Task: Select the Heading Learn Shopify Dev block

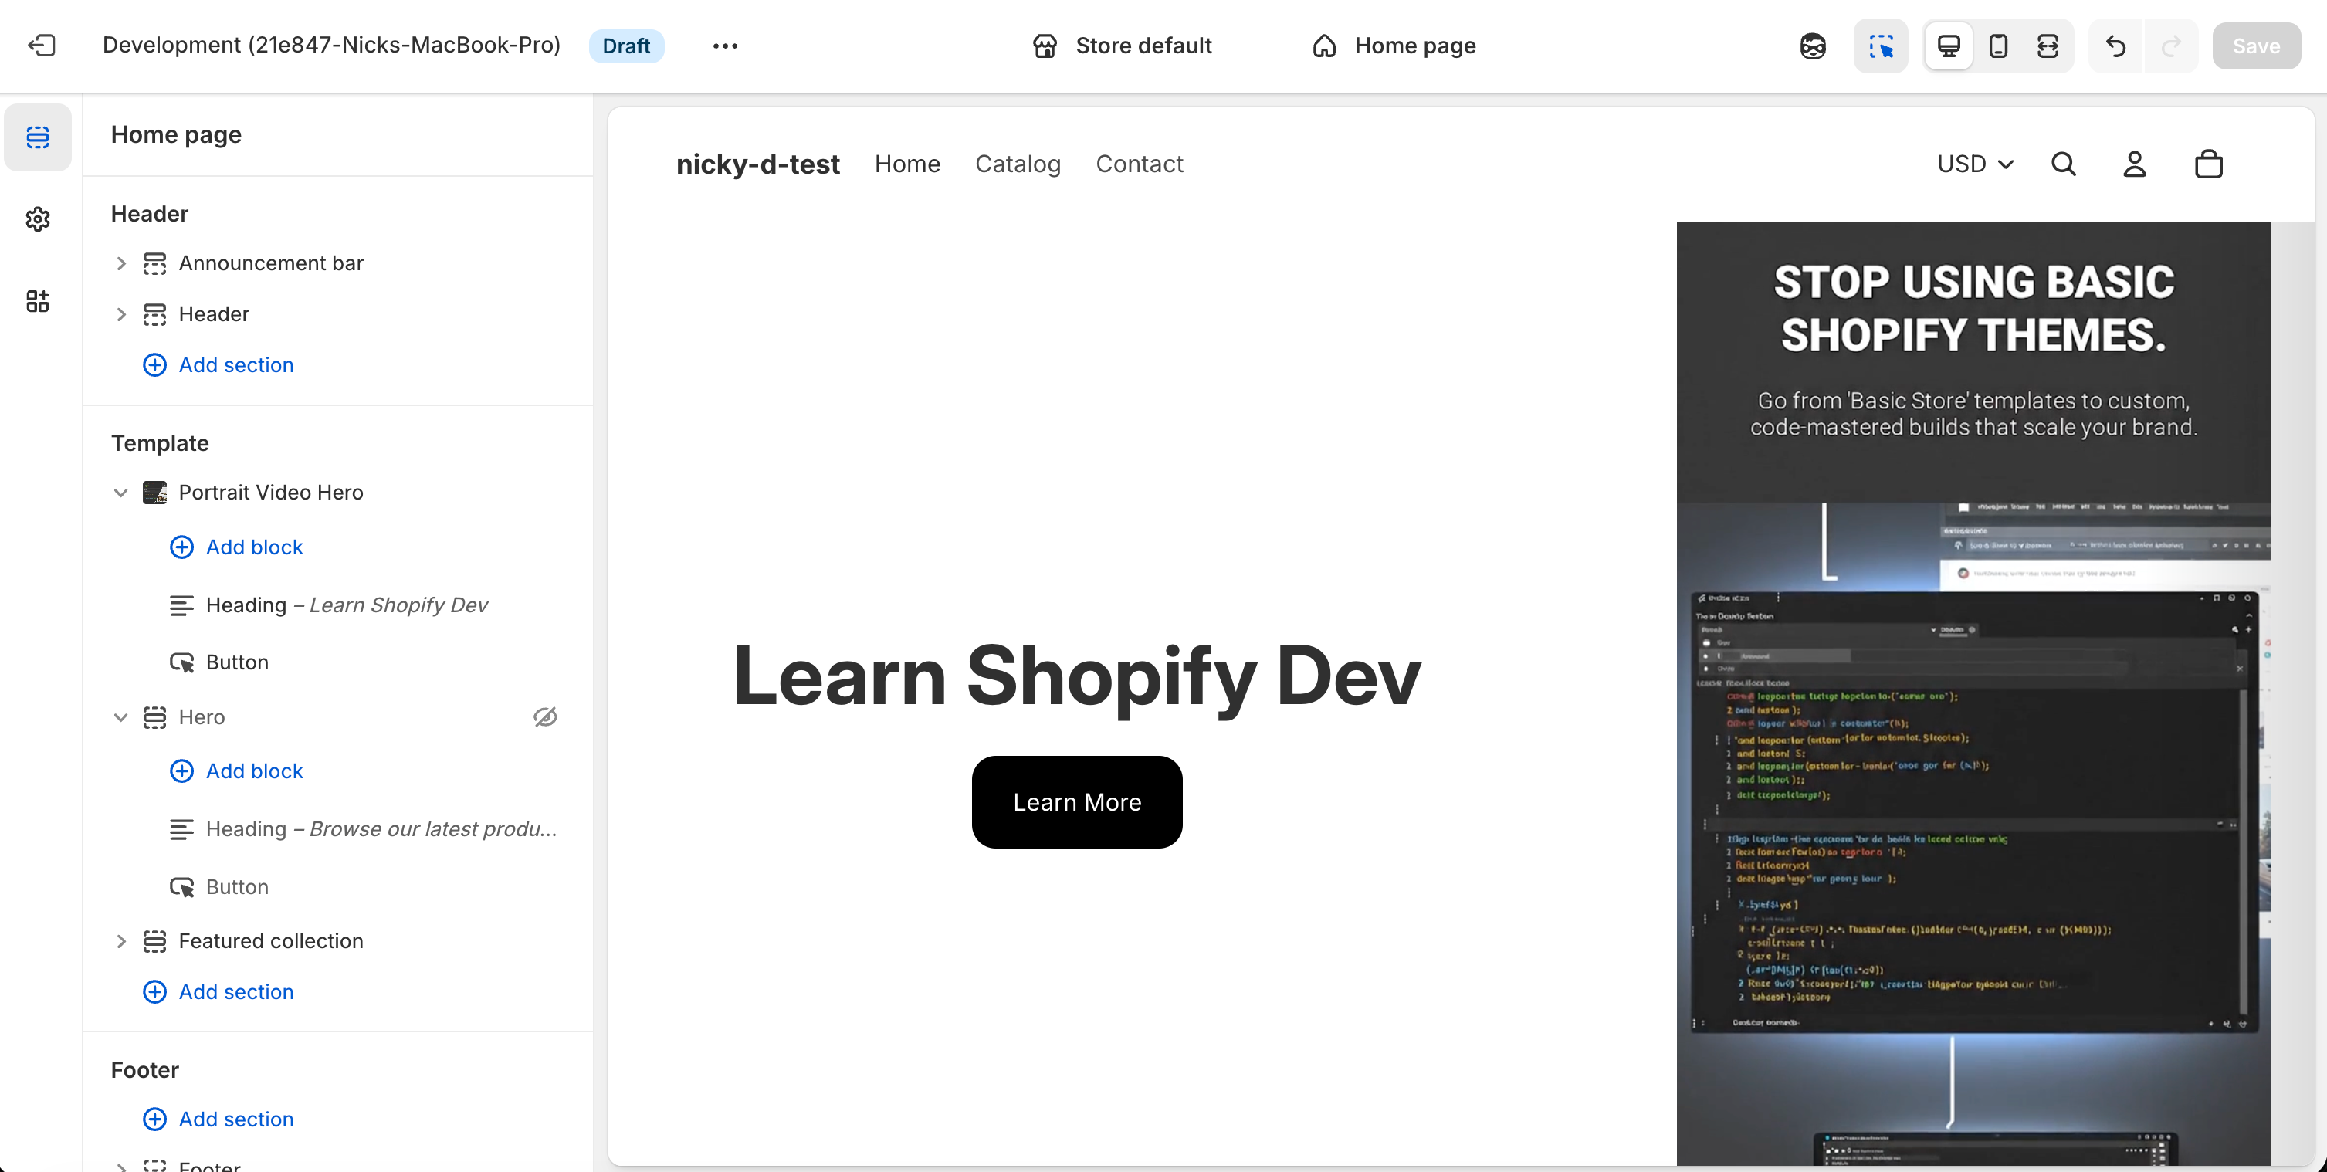Action: point(346,605)
